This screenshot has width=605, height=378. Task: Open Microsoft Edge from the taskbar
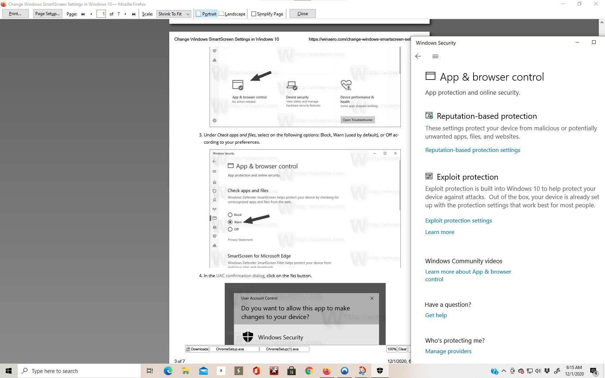tap(168, 371)
